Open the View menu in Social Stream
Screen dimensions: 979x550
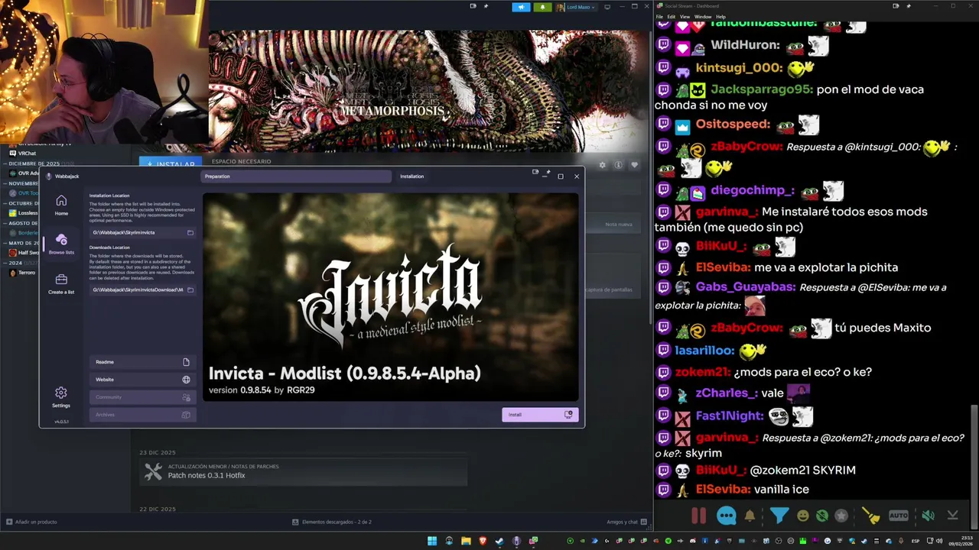click(x=685, y=16)
